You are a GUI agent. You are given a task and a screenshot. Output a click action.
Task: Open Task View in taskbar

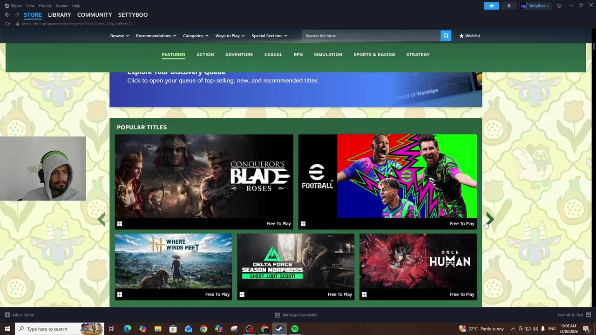112,329
